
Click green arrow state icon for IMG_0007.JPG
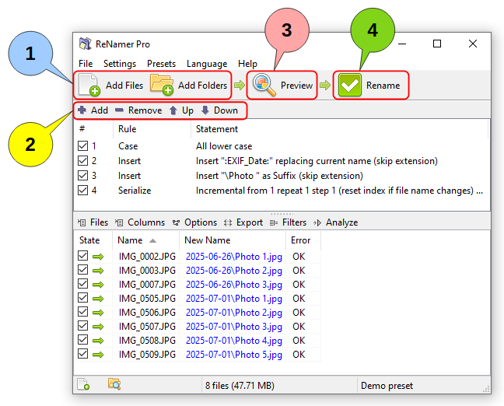98,285
